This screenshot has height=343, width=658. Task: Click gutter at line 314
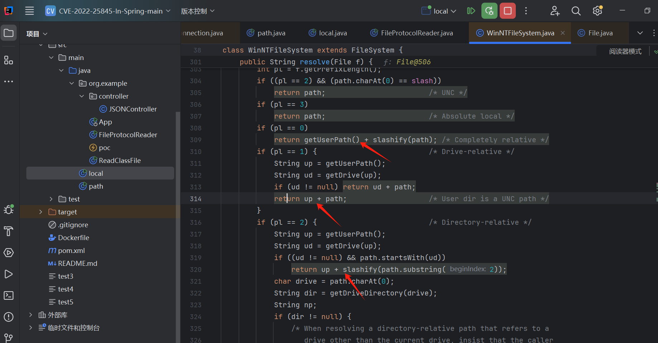coord(196,199)
